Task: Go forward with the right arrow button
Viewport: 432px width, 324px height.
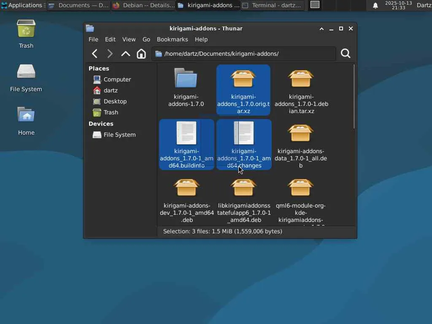Action: tap(110, 54)
